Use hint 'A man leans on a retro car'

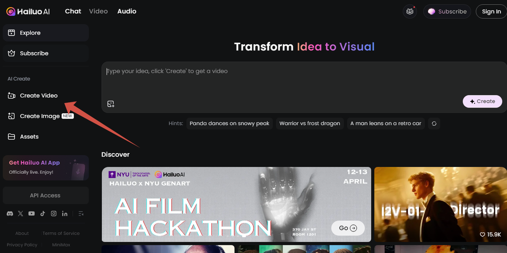coord(386,124)
